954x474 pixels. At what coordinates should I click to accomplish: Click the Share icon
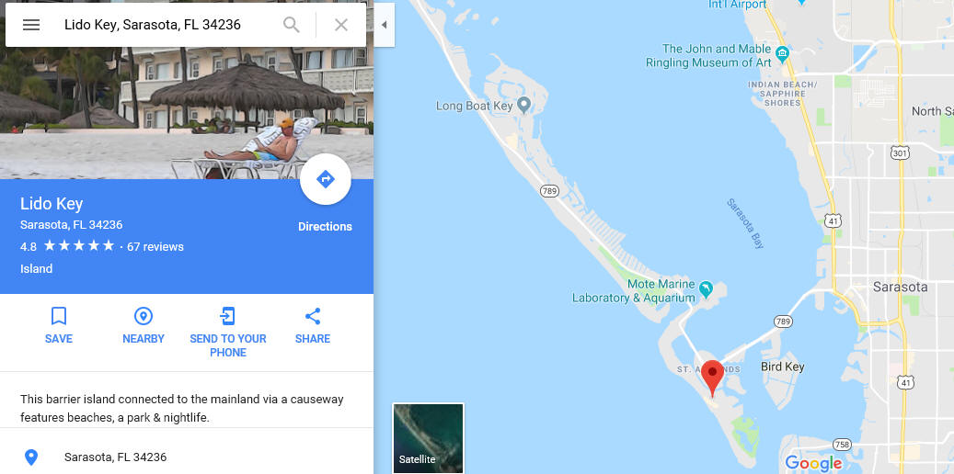pos(313,326)
